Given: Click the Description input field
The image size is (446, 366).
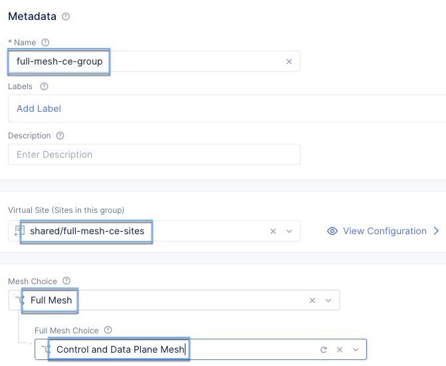Looking at the screenshot, I should (154, 154).
